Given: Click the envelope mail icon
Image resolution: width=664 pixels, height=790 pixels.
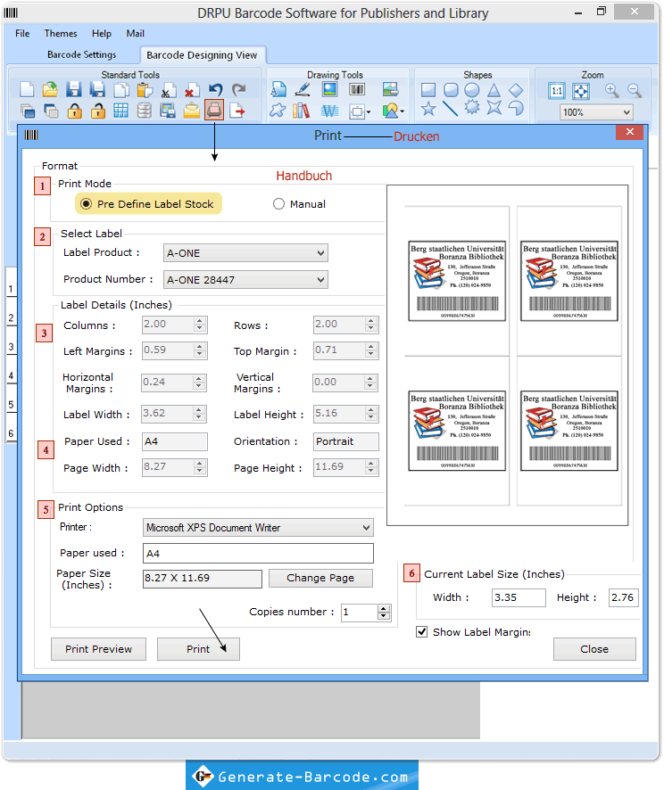Looking at the screenshot, I should click(192, 111).
